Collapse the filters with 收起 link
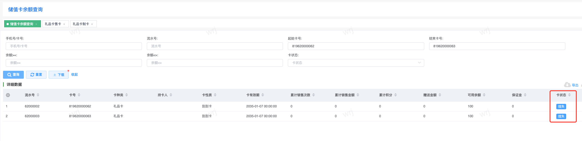Viewport: 582px width, 141px height. (74, 75)
